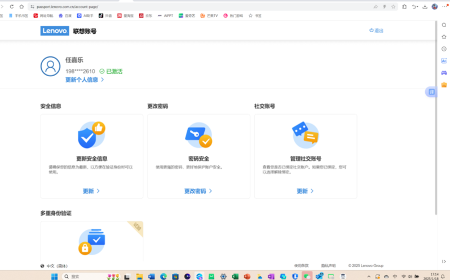Open browser downloads icon
The width and height of the screenshot is (450, 280).
click(x=425, y=7)
